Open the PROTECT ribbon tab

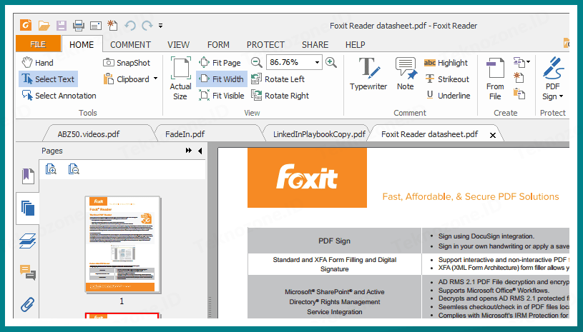(265, 45)
